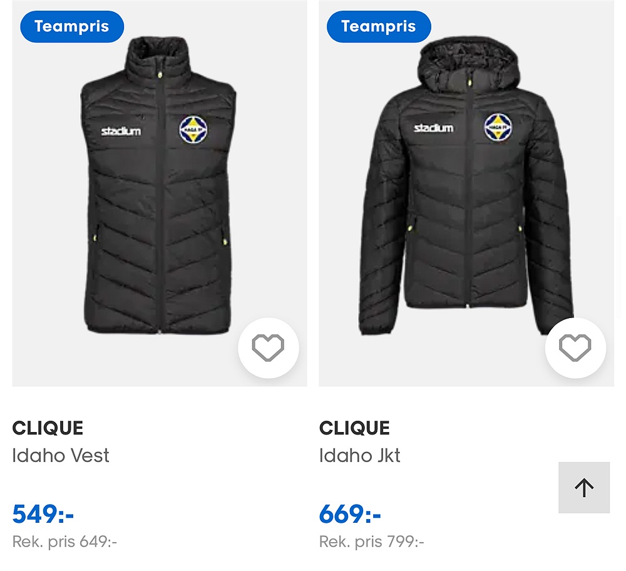626x571 pixels.
Task: Click the 669:- team price
Action: click(x=350, y=514)
